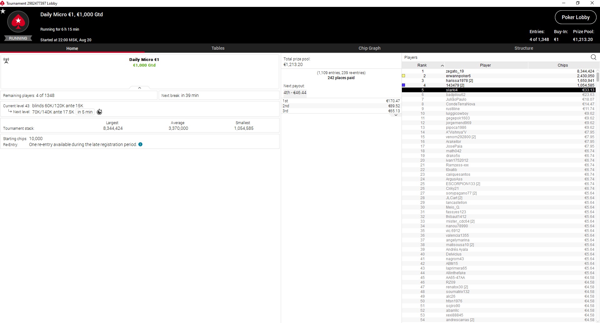Click yellow marker beside erwannpoker6

pos(403,76)
